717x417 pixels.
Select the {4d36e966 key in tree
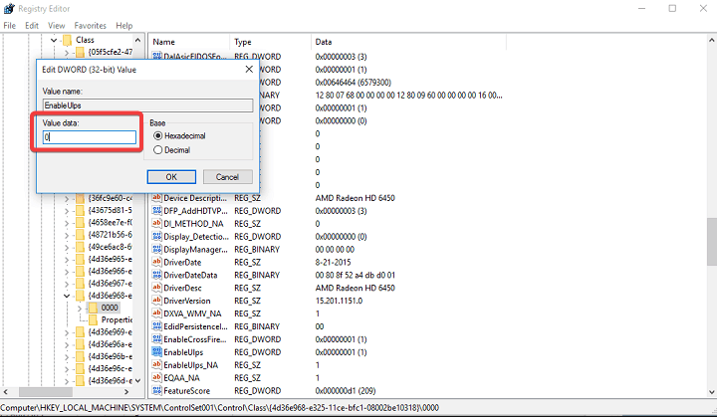pos(110,271)
